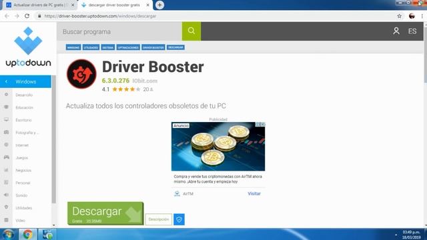The height and width of the screenshot is (240, 427).
Task: Click the green Descargar download button
Action: point(105,213)
